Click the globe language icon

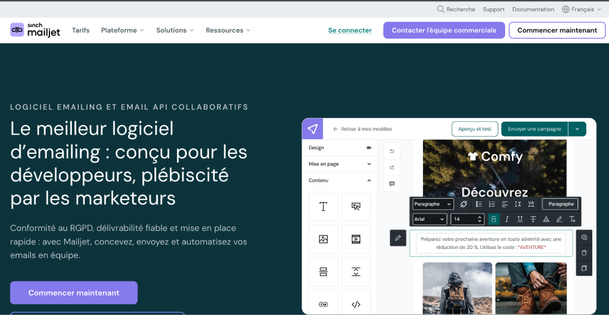point(566,10)
